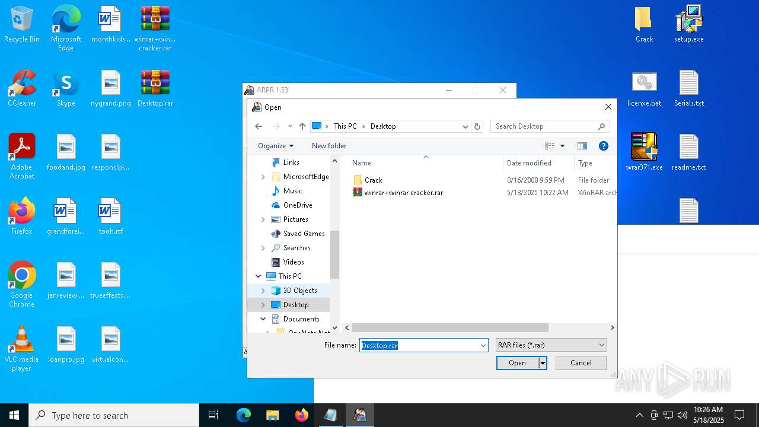The image size is (759, 427).
Task: Select Saved Games in navigation pane
Action: point(304,234)
